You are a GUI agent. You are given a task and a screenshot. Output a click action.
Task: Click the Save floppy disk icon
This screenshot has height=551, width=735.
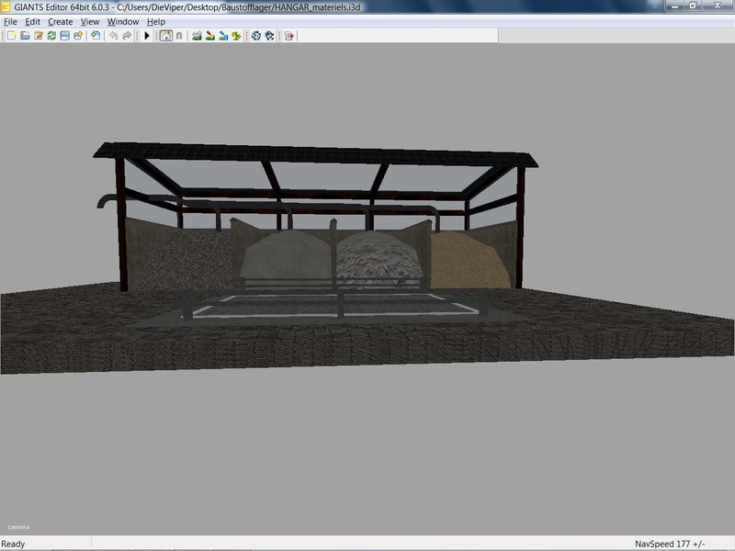point(65,36)
